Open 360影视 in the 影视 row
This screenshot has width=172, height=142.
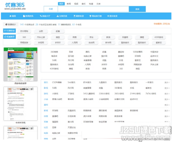(118, 88)
